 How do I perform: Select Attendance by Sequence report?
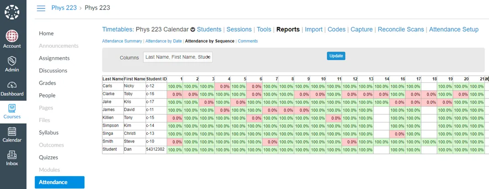(x=210, y=41)
